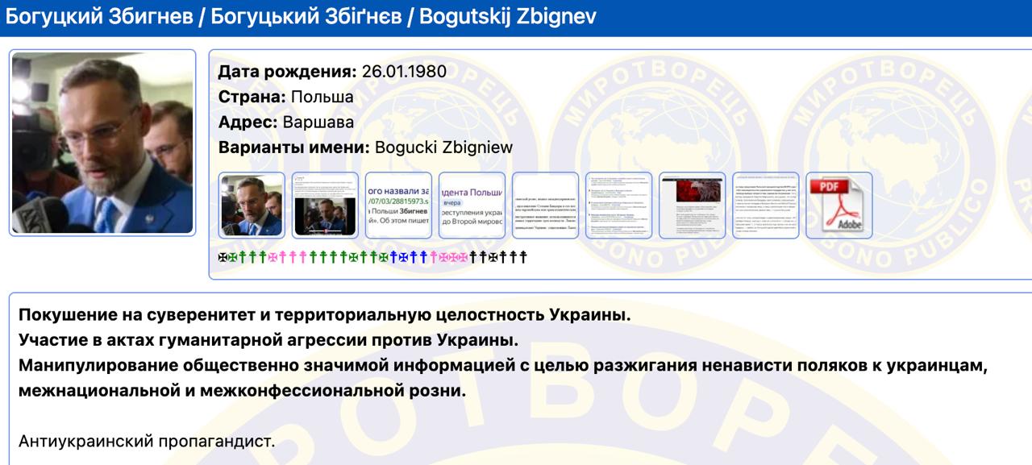Select the country value 'Польша'
This screenshot has height=465, width=1032.
(x=322, y=97)
